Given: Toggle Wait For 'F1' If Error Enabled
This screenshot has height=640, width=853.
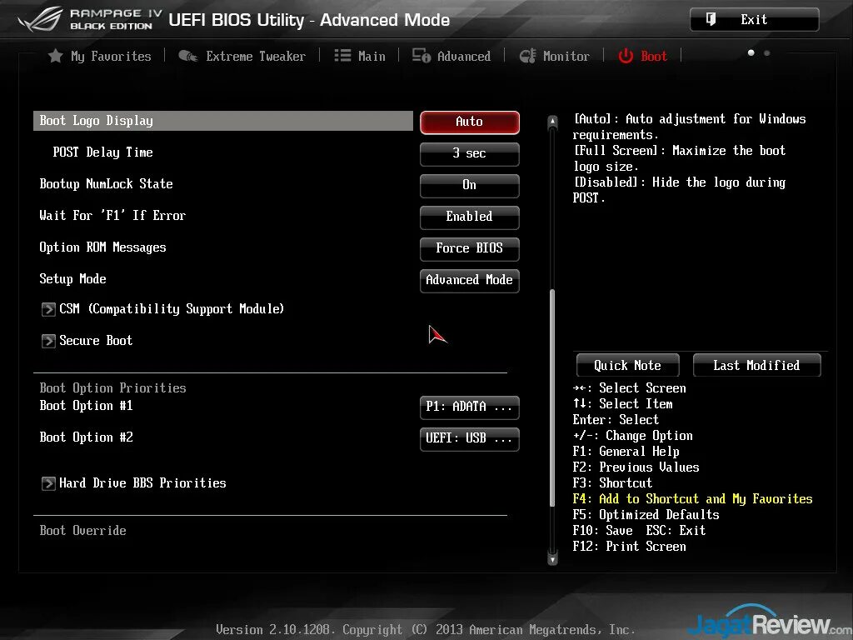Looking at the screenshot, I should click(470, 217).
